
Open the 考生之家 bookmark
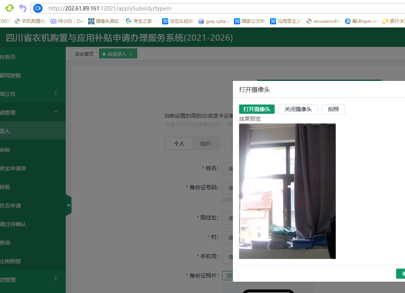click(142, 21)
